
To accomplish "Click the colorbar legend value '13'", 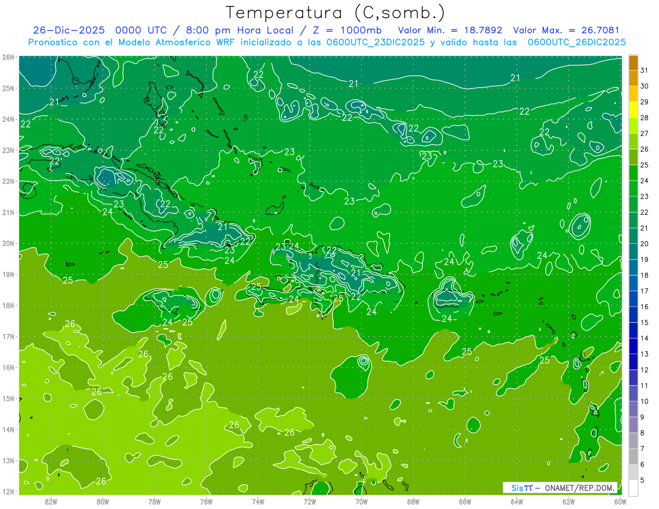I will click(x=644, y=354).
